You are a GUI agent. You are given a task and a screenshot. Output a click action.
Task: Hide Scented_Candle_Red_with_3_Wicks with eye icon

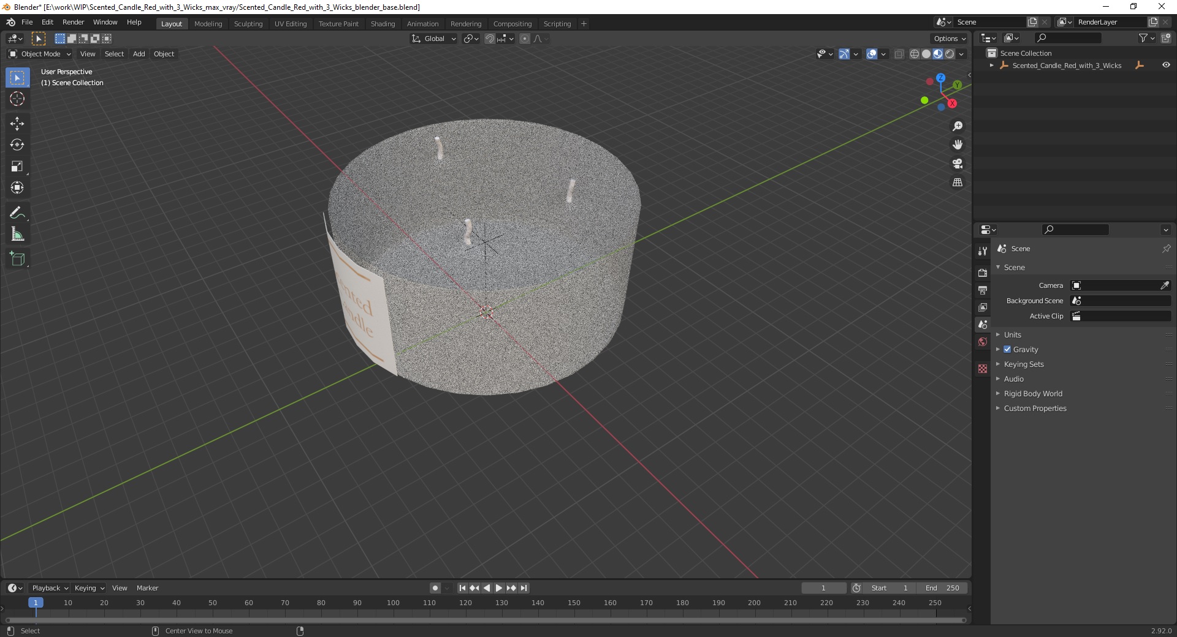click(x=1166, y=65)
